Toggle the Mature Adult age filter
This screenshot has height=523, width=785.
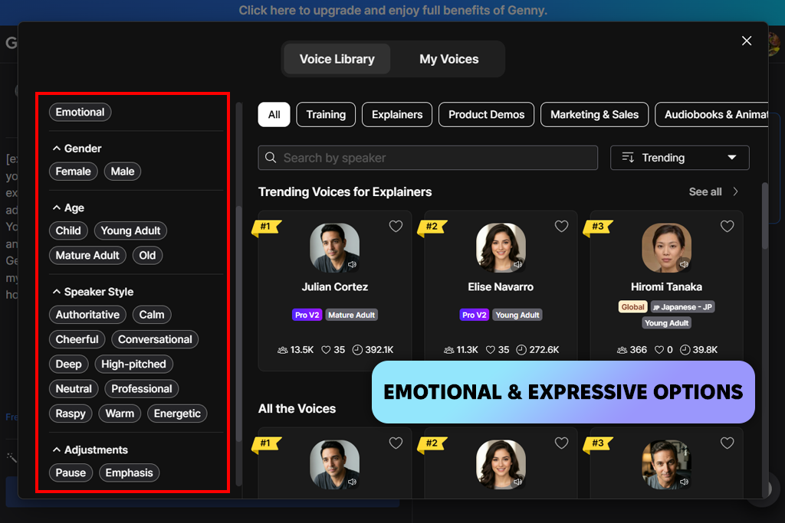coord(87,256)
